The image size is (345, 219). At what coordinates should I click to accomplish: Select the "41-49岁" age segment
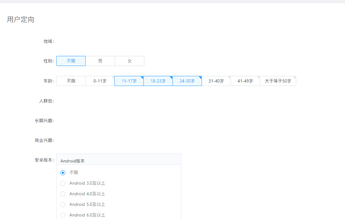point(245,81)
